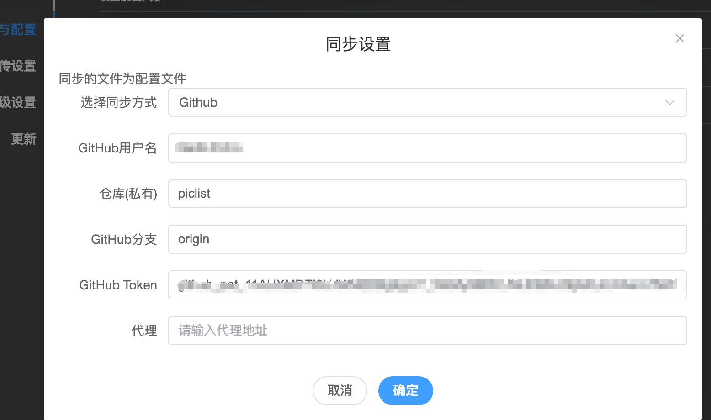Click the 代理 label
The width and height of the screenshot is (711, 420).
144,331
